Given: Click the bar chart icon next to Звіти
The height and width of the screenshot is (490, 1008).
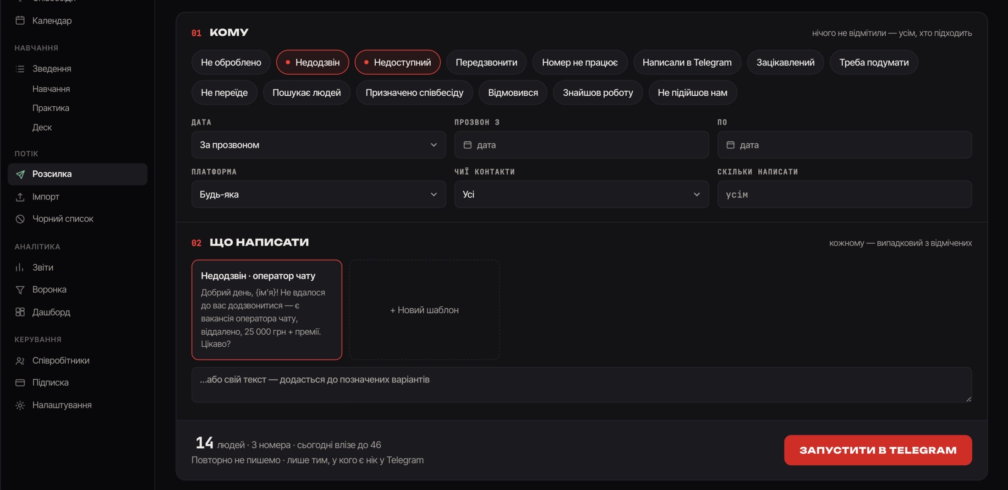Looking at the screenshot, I should [20, 267].
